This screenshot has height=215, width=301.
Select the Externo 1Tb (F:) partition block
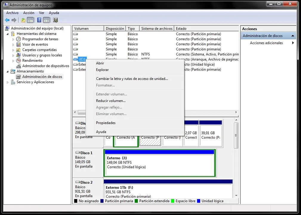click(168, 189)
